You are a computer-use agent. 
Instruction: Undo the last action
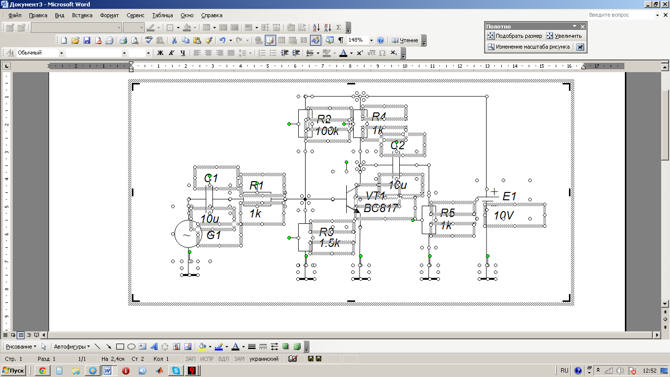coord(223,40)
